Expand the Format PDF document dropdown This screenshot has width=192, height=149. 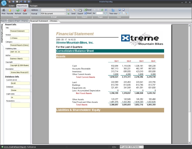(65, 14)
